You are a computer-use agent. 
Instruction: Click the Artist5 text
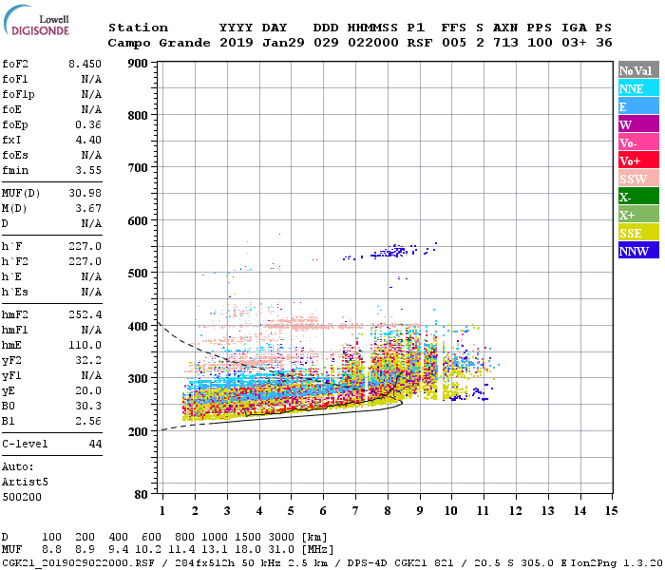tap(25, 483)
